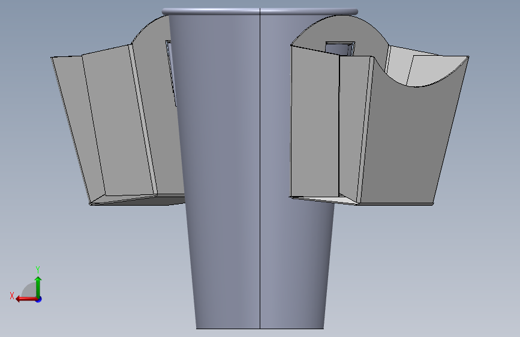
Task: Click the blue Z axis dot of triad
Action: tap(39, 300)
